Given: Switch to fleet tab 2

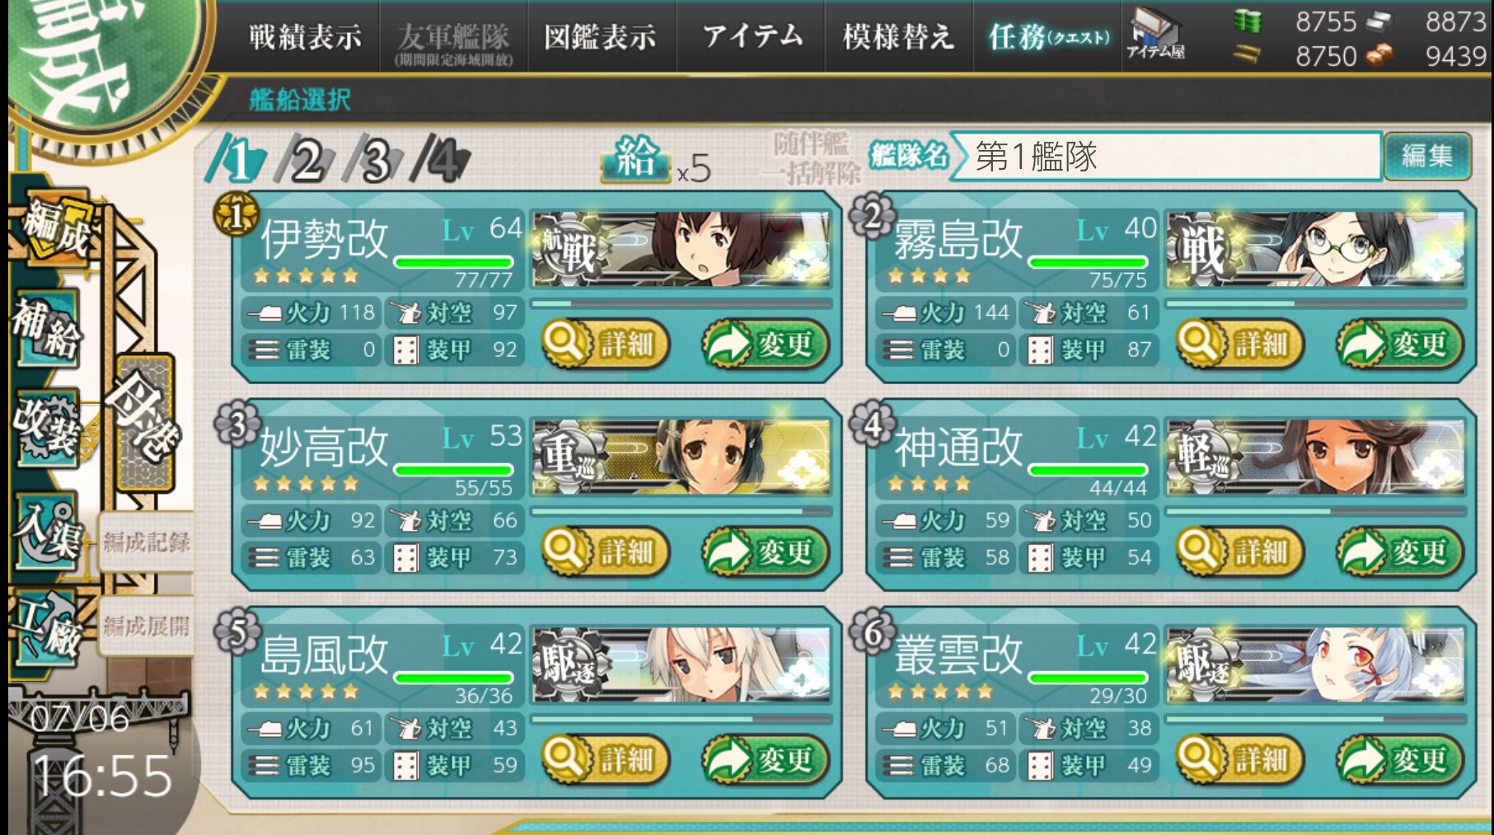Looking at the screenshot, I should 304,159.
